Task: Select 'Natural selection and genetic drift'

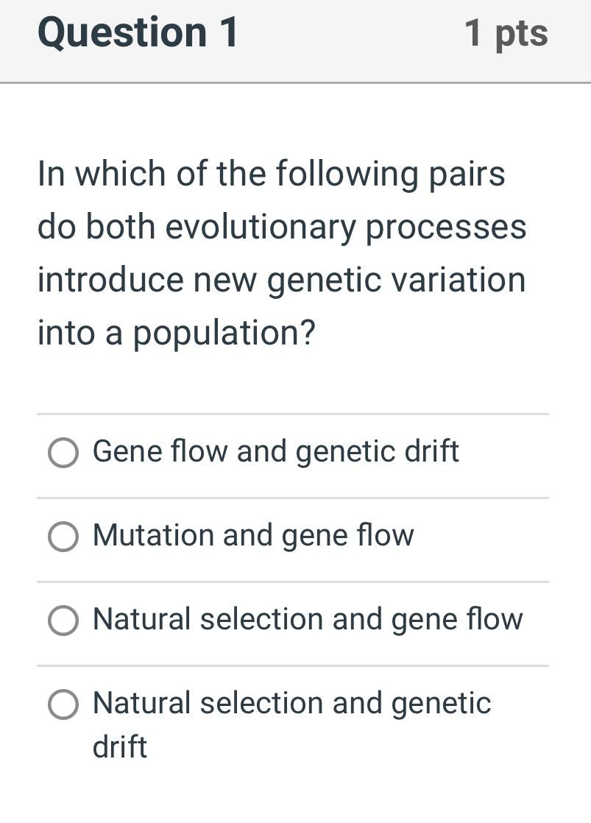Action: pos(63,704)
